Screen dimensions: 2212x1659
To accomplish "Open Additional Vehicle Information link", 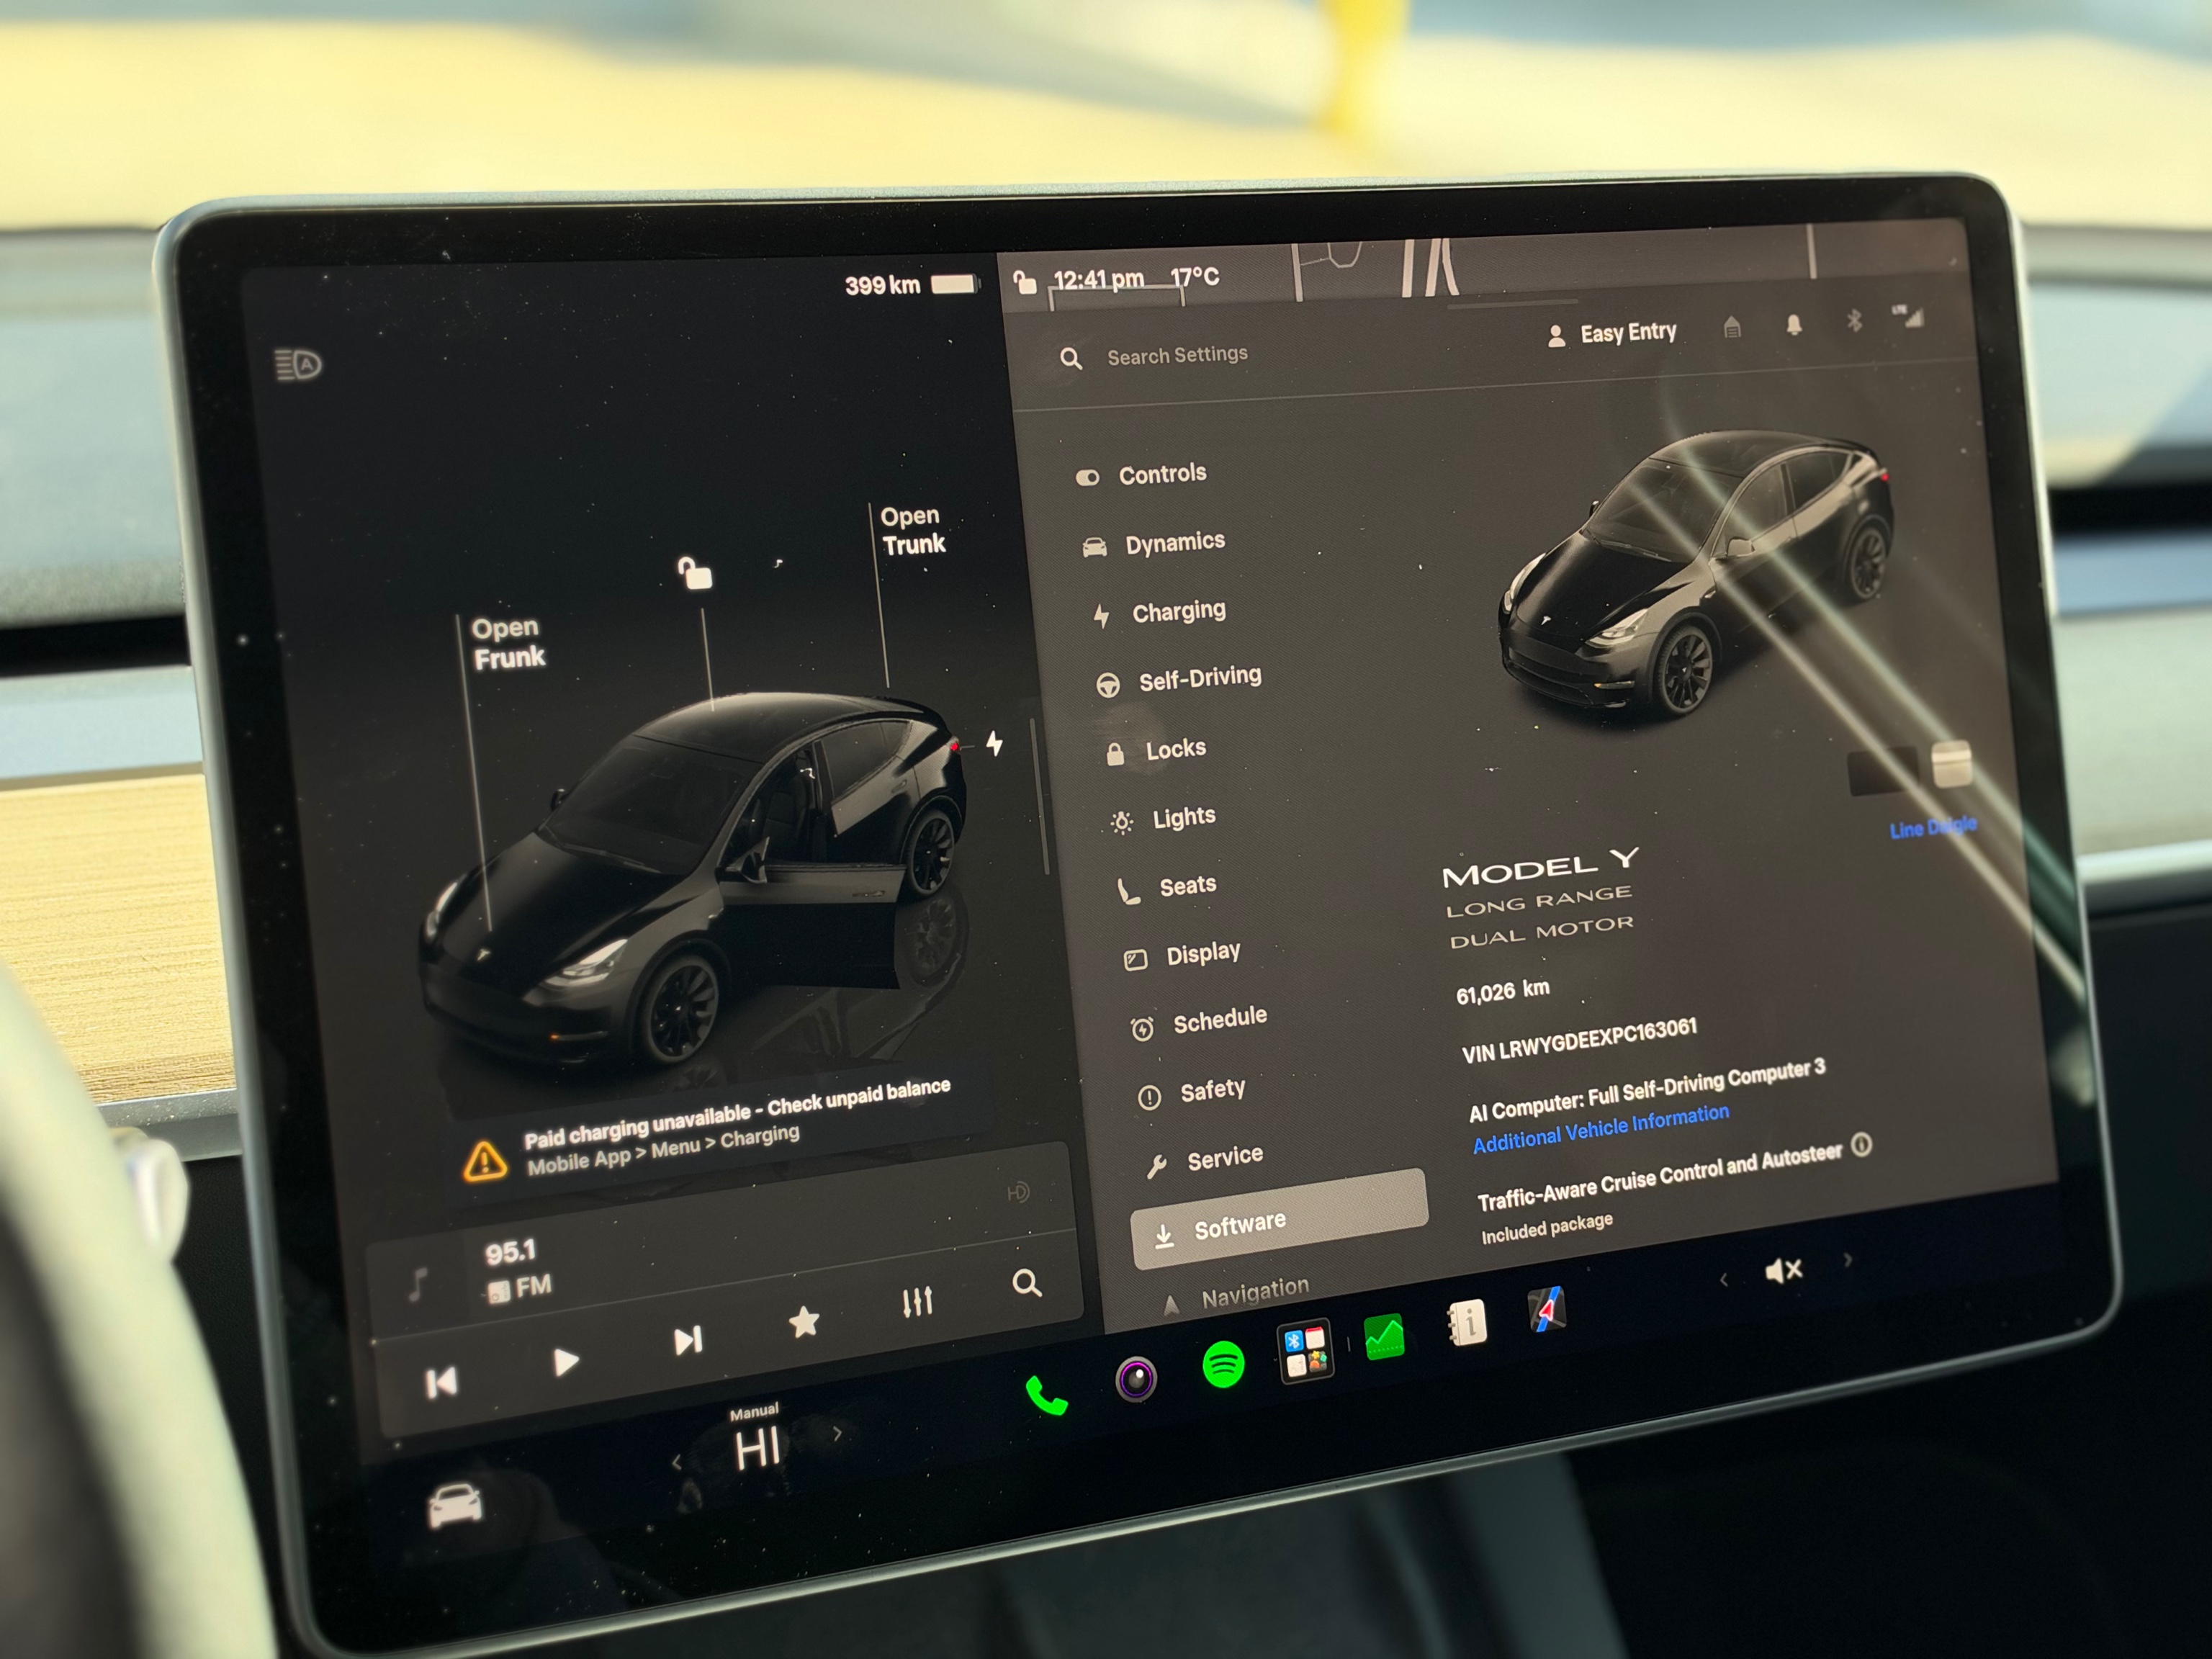I will [x=1601, y=1128].
